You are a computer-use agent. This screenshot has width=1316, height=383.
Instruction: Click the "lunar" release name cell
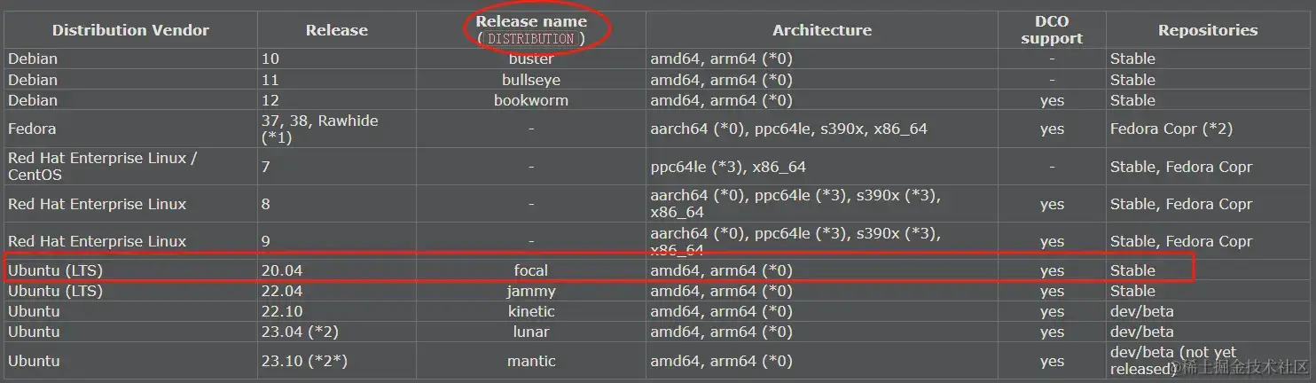531,332
